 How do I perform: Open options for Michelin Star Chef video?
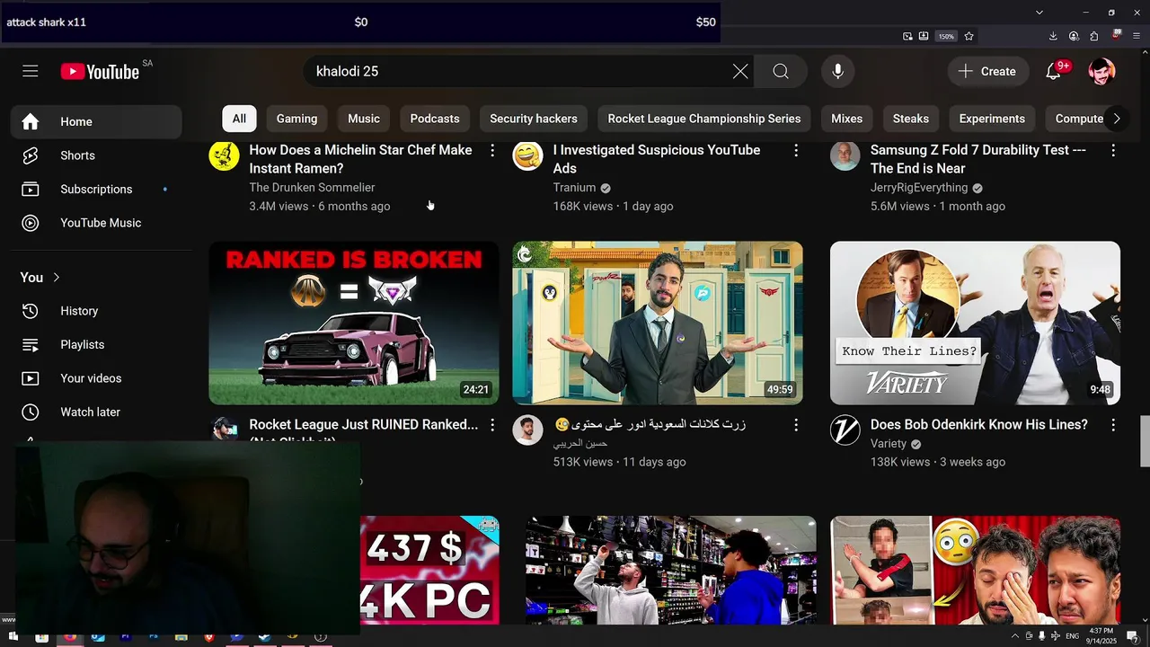(492, 151)
